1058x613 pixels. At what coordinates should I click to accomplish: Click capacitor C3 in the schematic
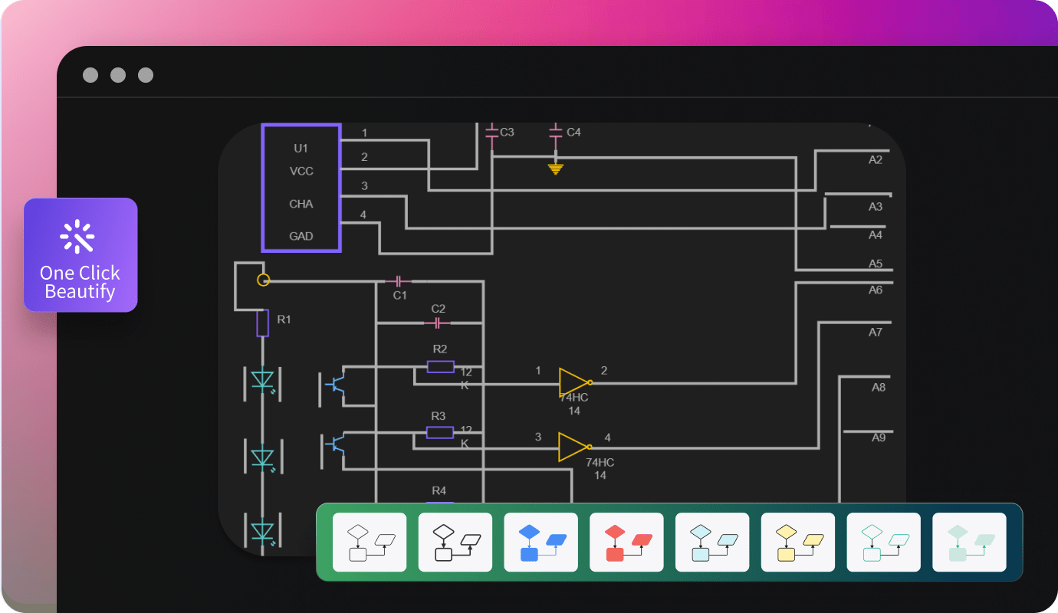click(x=491, y=132)
